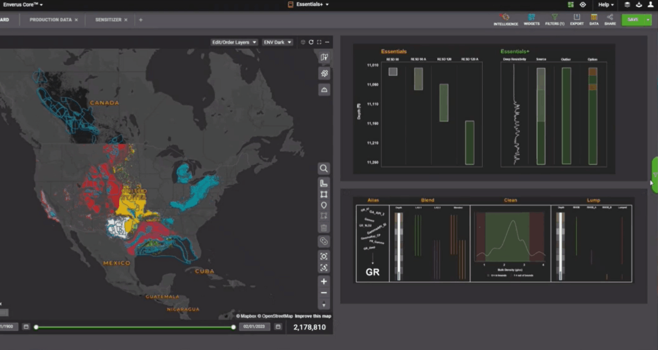Toggle the link maps chain icon
This screenshot has width=658, height=350.
click(x=324, y=241)
